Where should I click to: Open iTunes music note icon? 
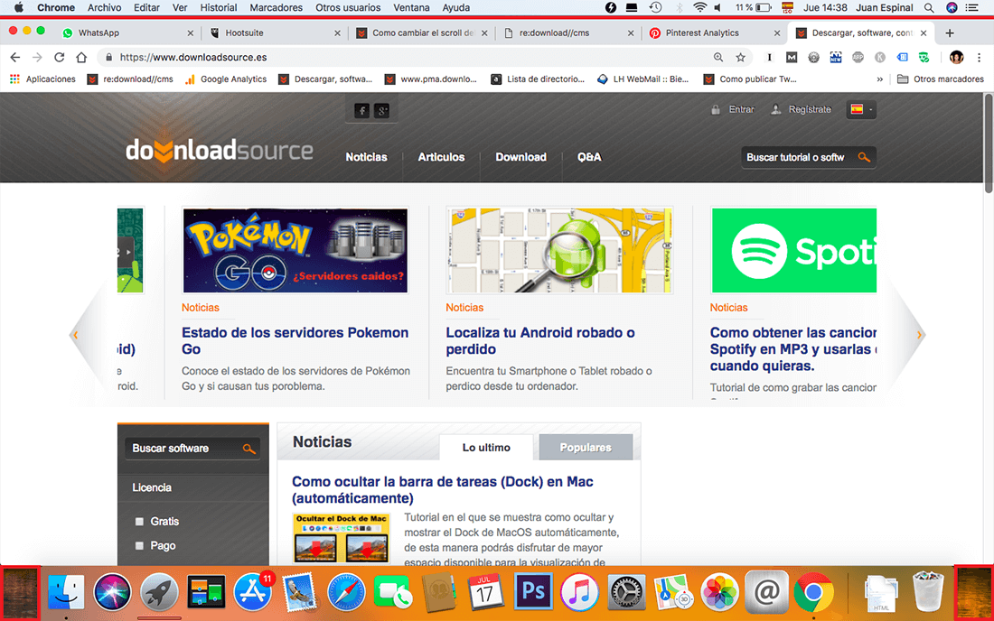579,592
